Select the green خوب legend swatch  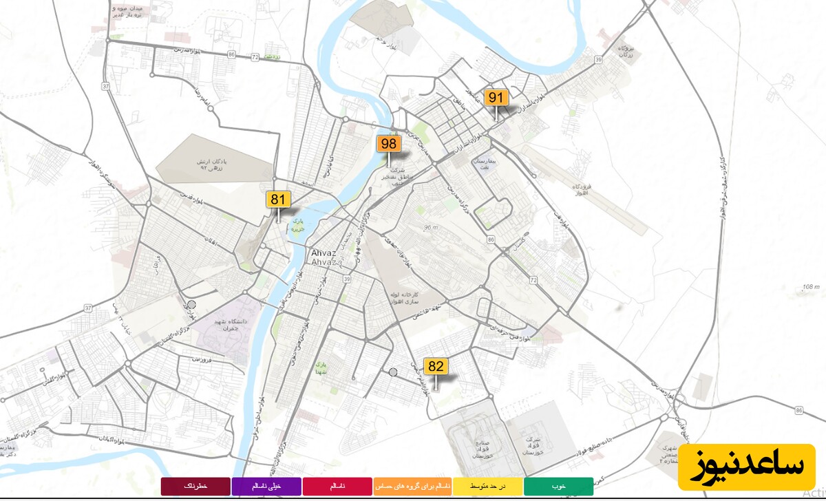558,487
